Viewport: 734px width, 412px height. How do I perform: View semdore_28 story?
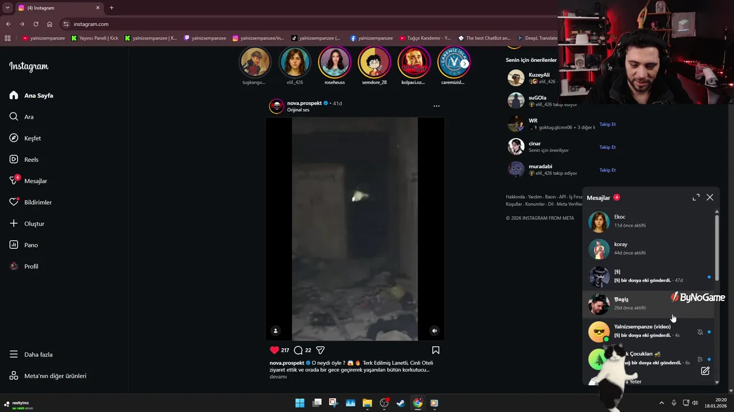(374, 62)
